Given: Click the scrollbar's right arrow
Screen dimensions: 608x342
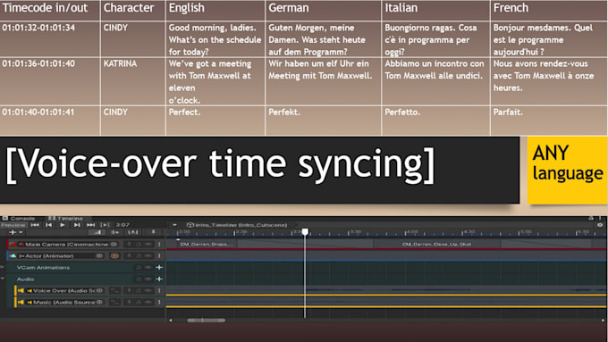Looking at the screenshot, I should click(603, 321).
